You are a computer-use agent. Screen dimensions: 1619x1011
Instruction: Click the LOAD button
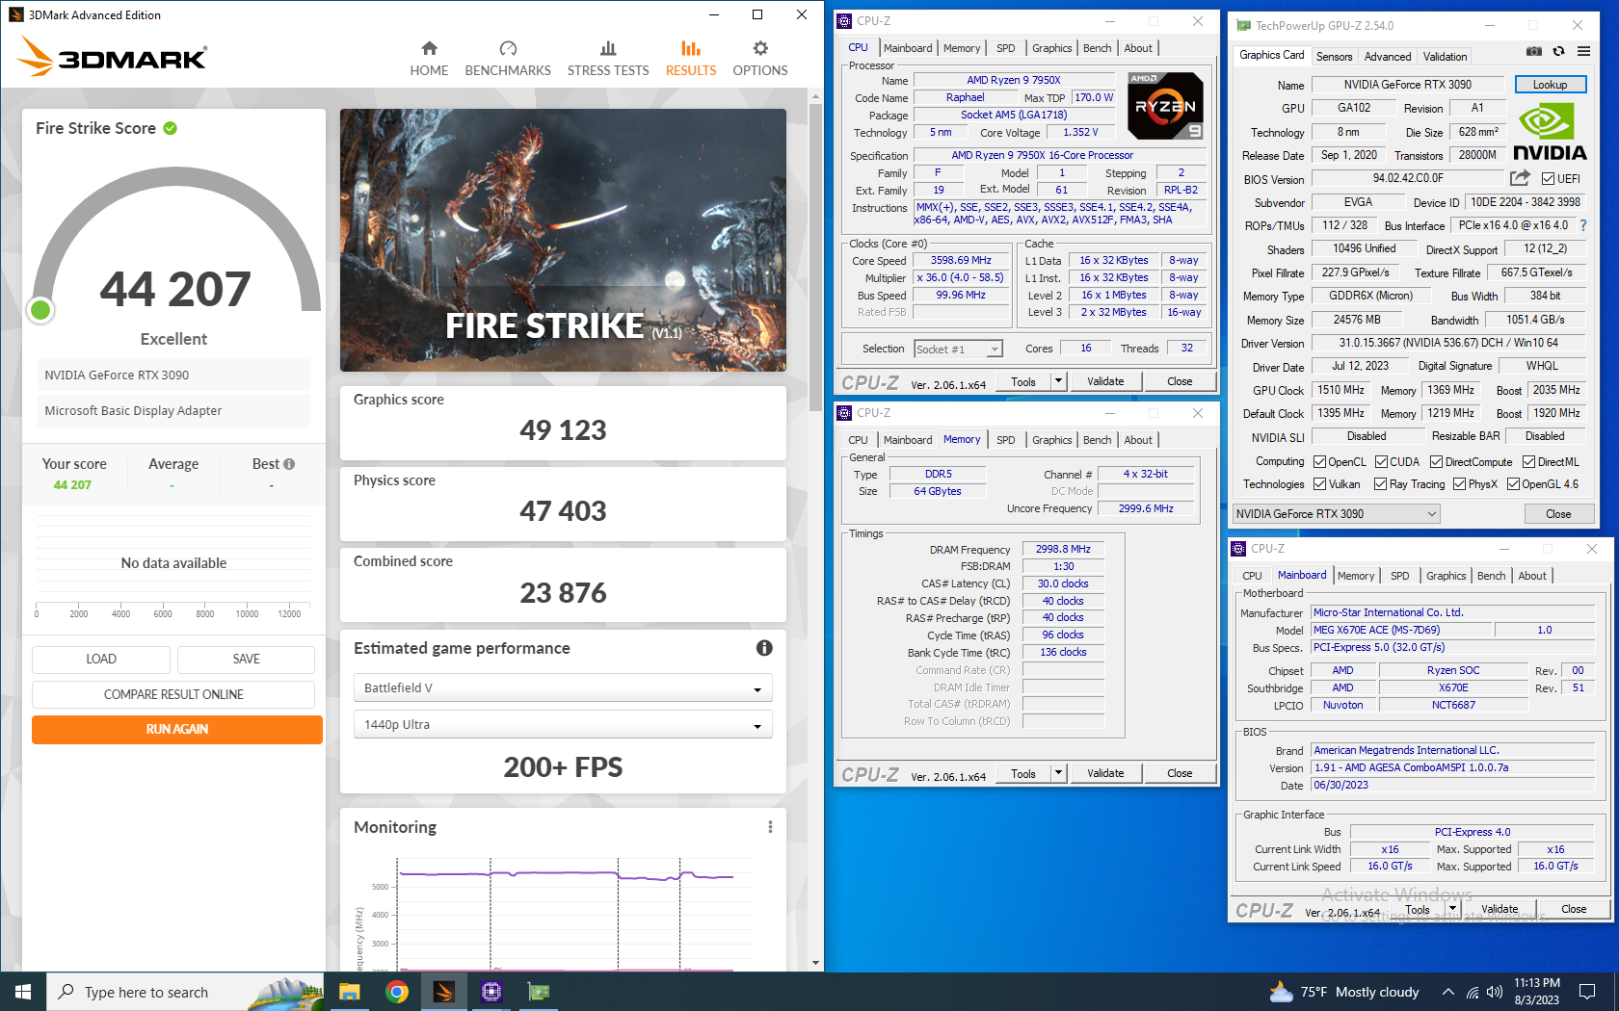click(101, 660)
